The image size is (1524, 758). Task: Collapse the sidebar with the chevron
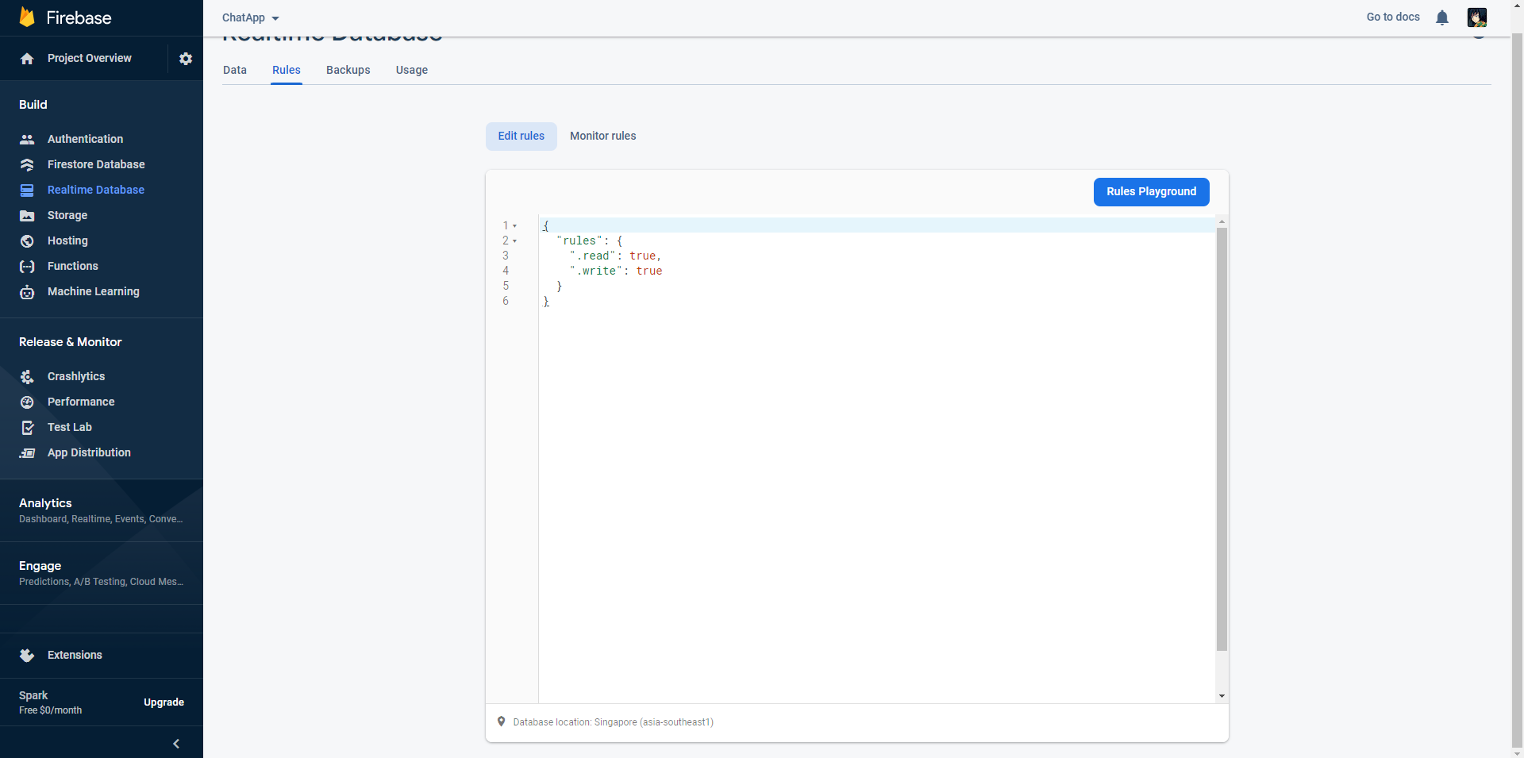click(176, 744)
